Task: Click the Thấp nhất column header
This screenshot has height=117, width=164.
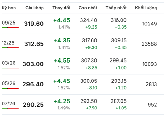Action: pos(116,8)
